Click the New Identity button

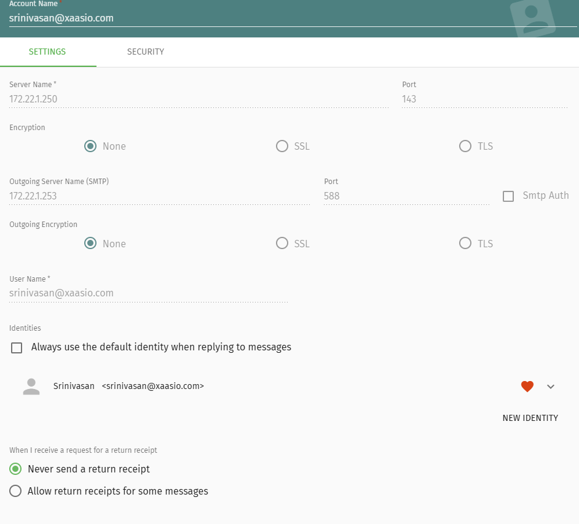pos(530,418)
